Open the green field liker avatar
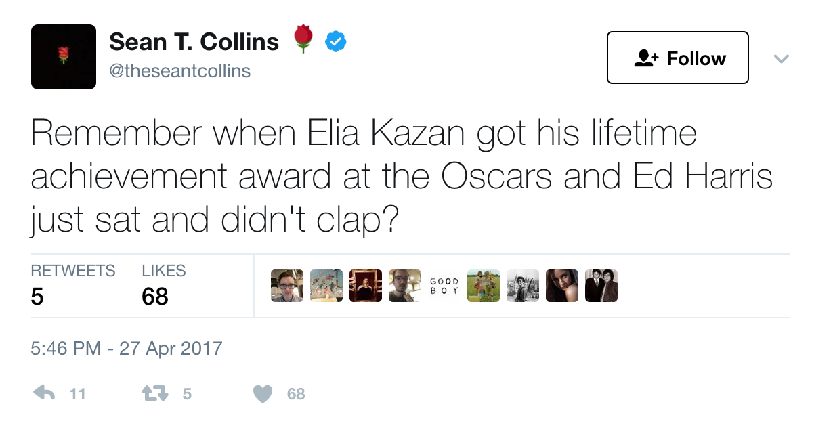 tap(484, 286)
